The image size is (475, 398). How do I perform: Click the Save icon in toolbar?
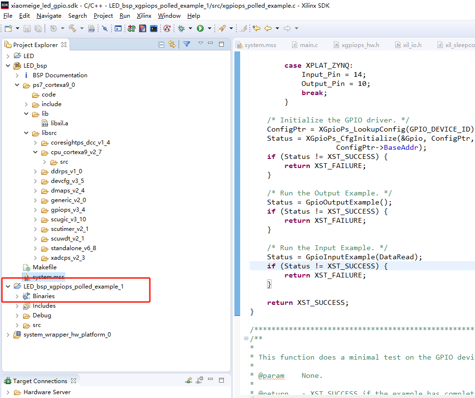tap(27, 28)
